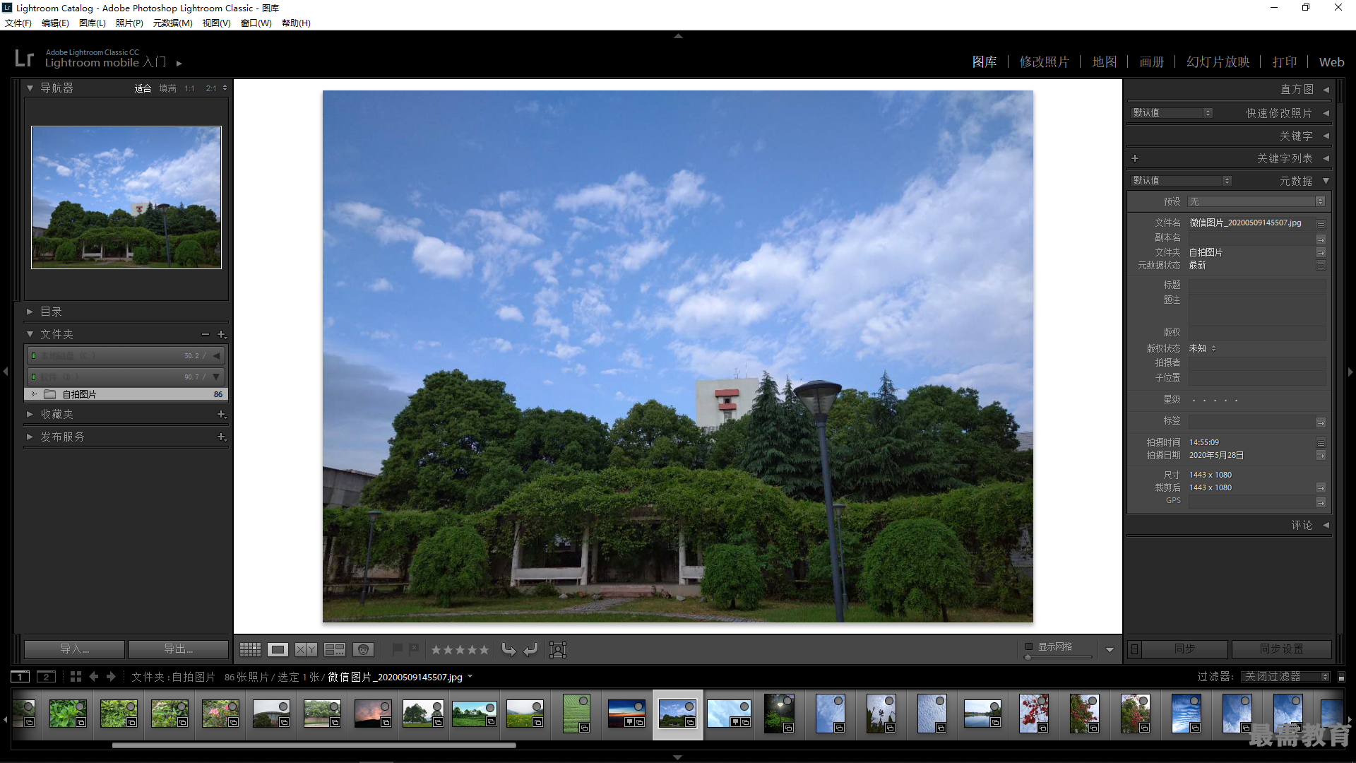Expand the 收藏夹 panel

(30, 414)
